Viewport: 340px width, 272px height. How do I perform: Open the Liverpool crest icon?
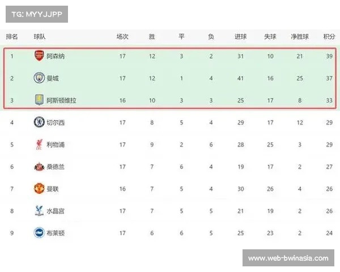[39, 144]
